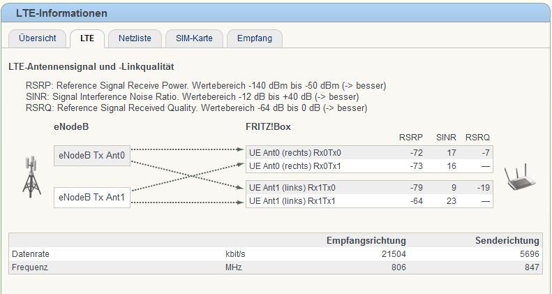Click the Senderichtung column header
This screenshot has width=552, height=294.
coord(507,240)
